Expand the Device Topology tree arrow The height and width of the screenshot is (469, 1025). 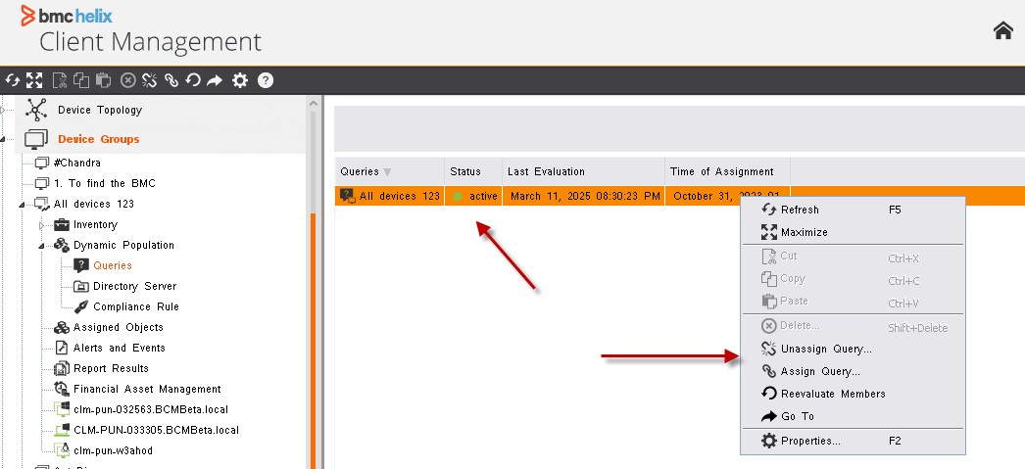click(x=3, y=111)
